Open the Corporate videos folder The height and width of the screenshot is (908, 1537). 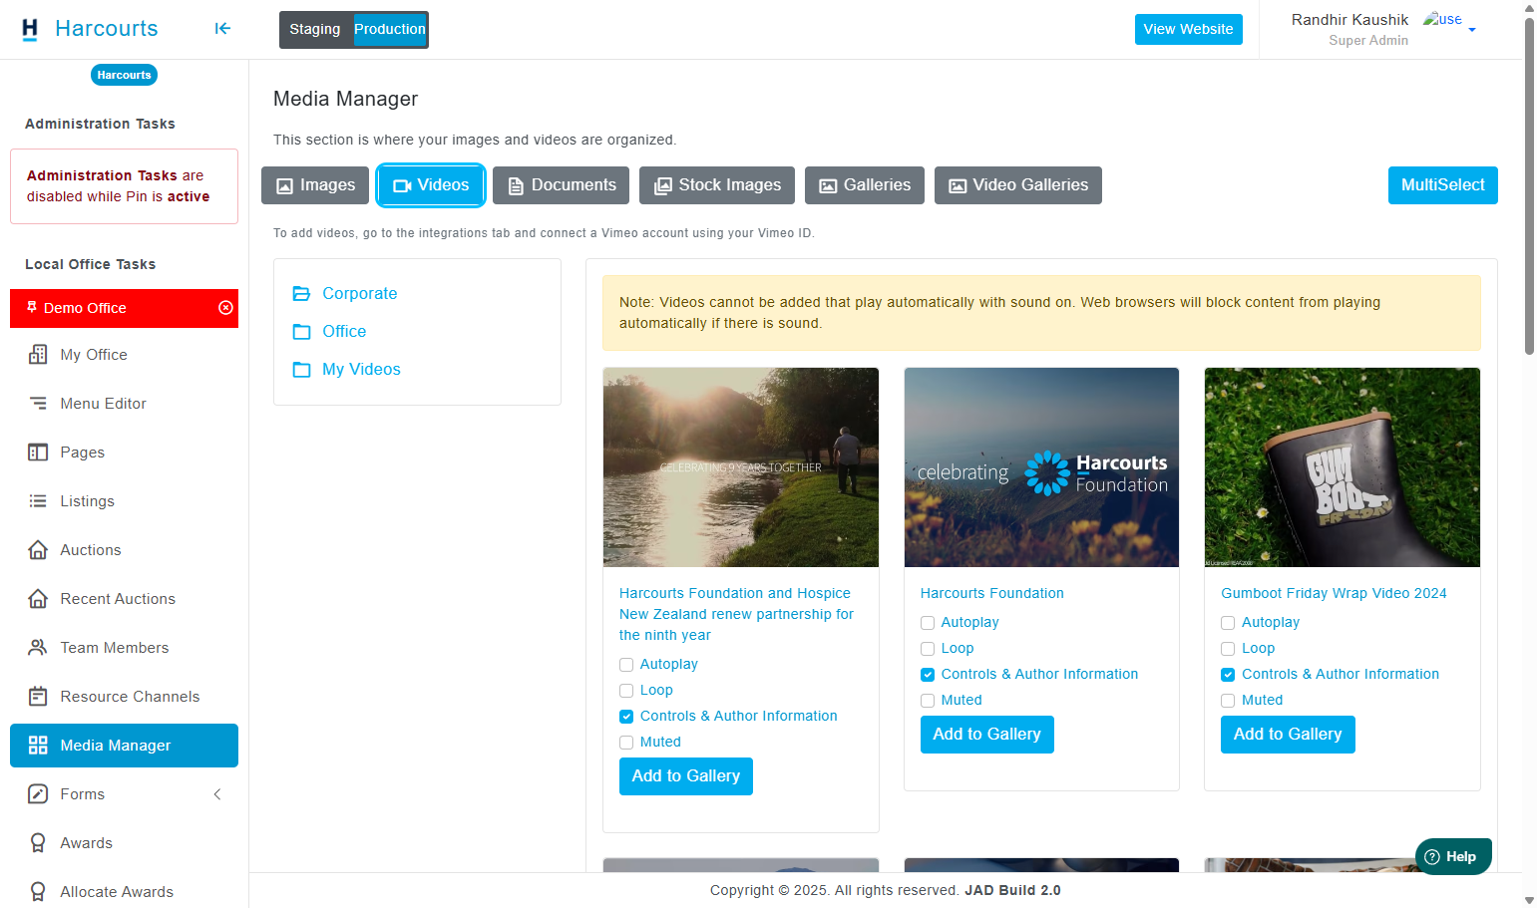point(360,294)
